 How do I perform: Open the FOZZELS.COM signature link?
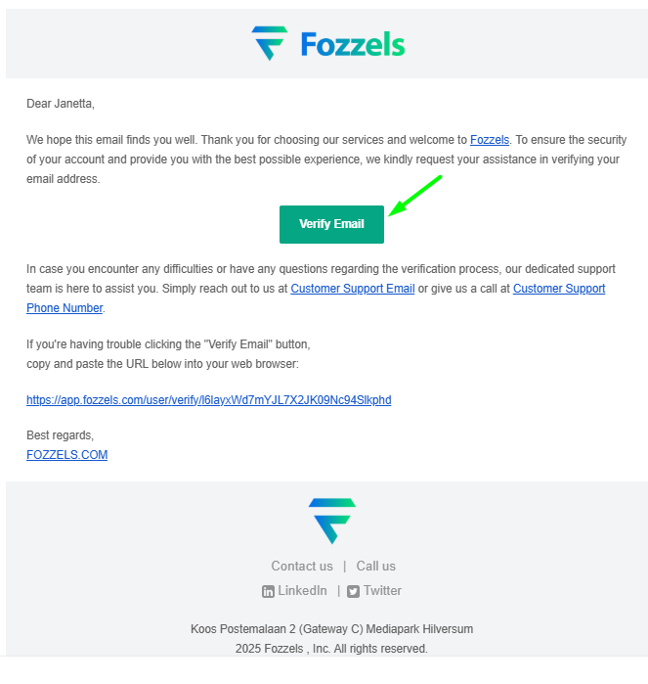click(66, 455)
